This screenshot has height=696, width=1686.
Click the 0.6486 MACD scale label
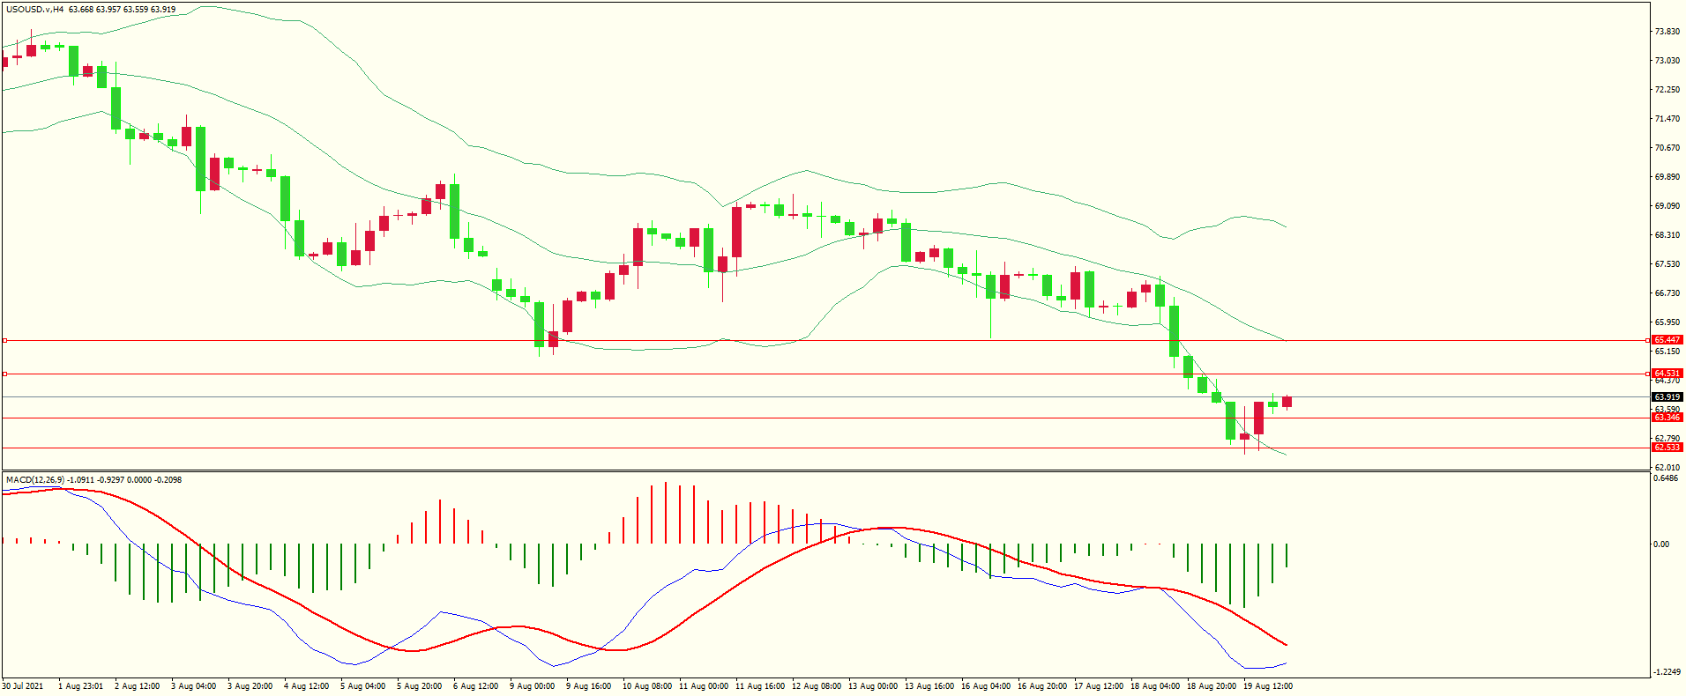click(x=1666, y=479)
